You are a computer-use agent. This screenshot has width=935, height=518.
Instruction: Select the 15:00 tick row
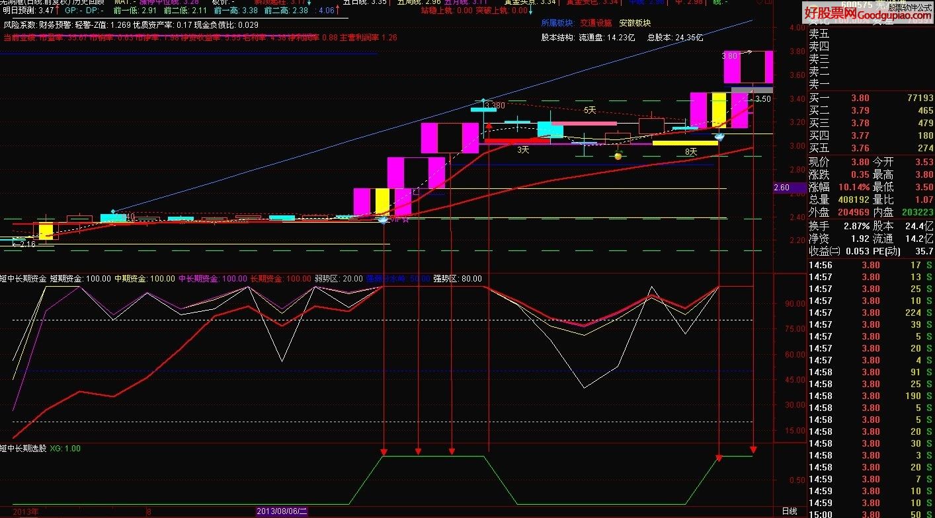tap(872, 514)
